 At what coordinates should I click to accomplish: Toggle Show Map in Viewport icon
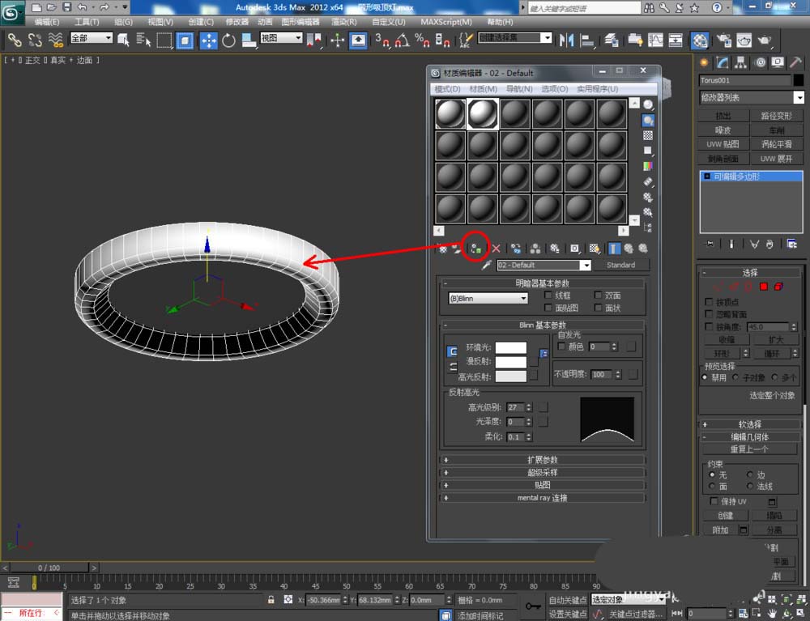pyautogui.click(x=594, y=249)
